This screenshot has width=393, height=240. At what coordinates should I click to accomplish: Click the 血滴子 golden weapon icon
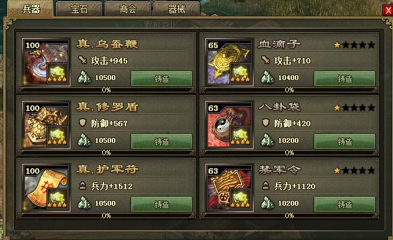[229, 62]
